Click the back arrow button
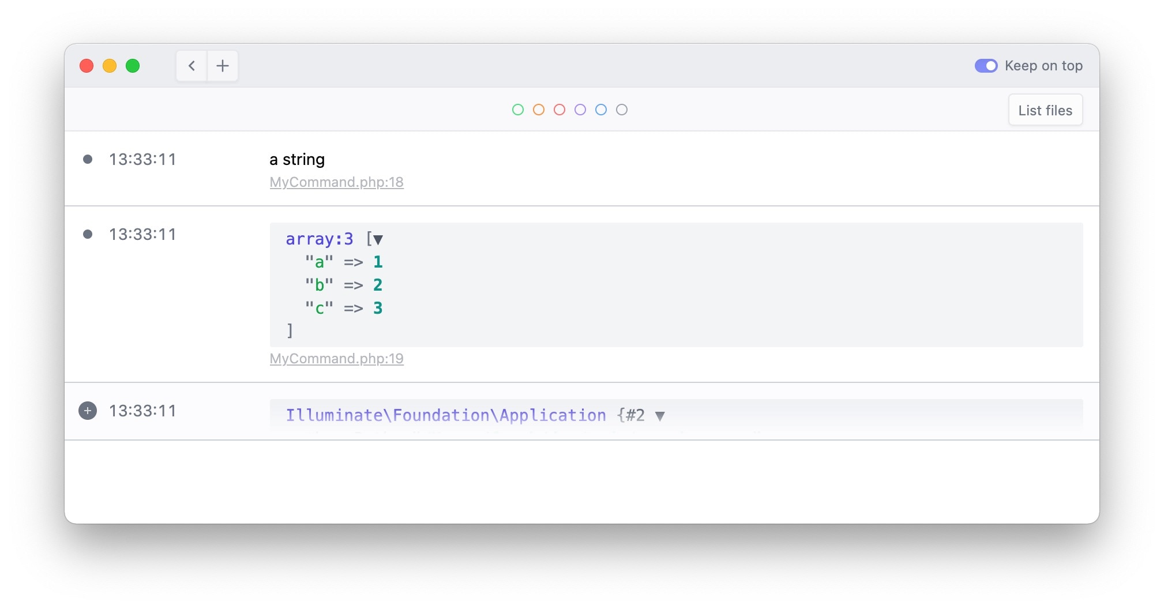Viewport: 1164px width, 609px height. (x=192, y=66)
